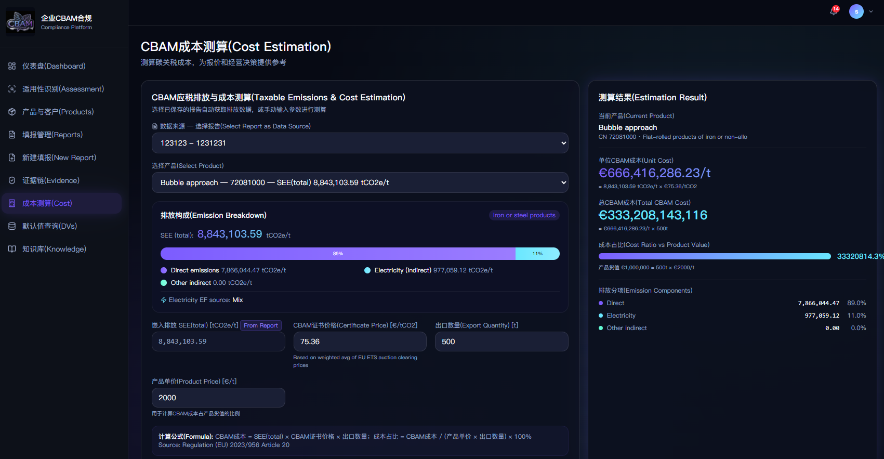Viewport: 884px width, 459px height.
Task: Expand the user account menu chevron
Action: tap(871, 11)
